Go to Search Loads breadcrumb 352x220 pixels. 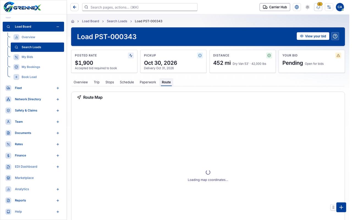point(117,21)
